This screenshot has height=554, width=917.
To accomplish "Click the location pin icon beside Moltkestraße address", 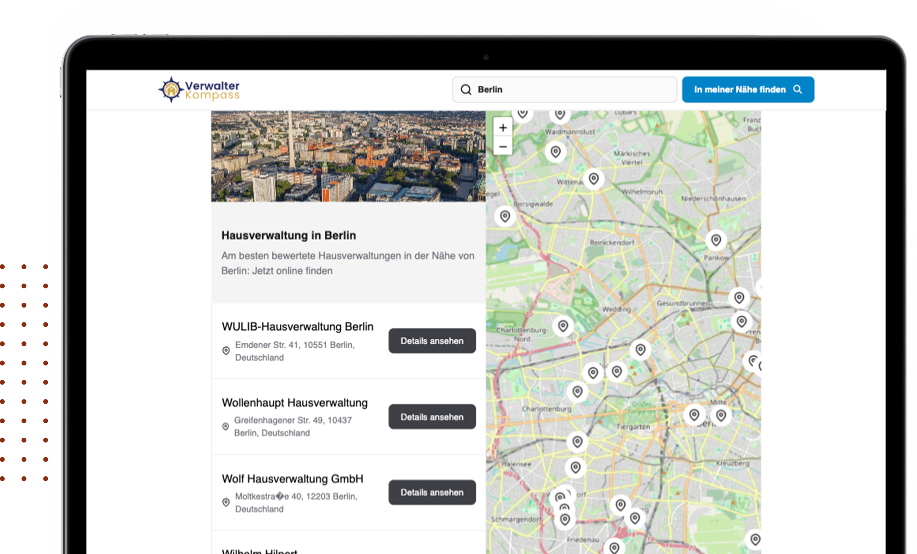I will [x=226, y=502].
